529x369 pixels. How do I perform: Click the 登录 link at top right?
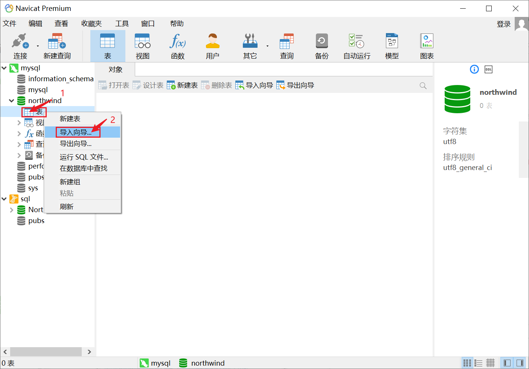point(503,23)
